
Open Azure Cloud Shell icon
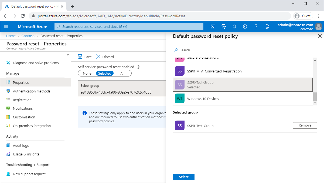point(213,26)
